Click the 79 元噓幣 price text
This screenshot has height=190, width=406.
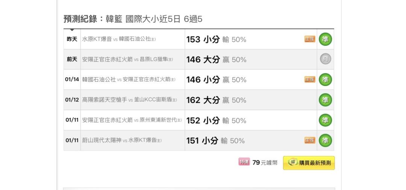[x=265, y=163]
